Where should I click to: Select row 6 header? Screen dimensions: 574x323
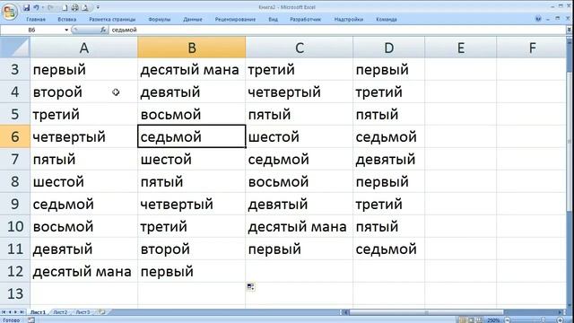click(x=15, y=136)
